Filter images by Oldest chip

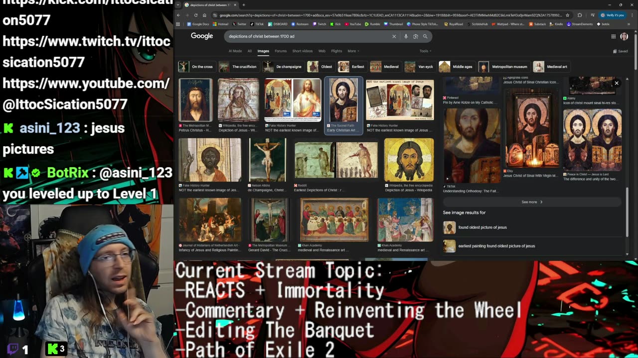tap(320, 67)
